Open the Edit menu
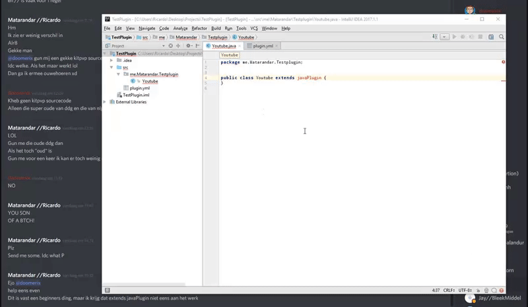 (x=118, y=28)
